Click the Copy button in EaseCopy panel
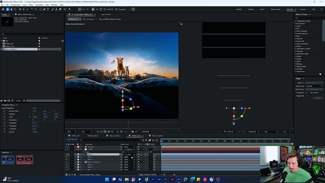This screenshot has width=325, height=183. coord(10,159)
